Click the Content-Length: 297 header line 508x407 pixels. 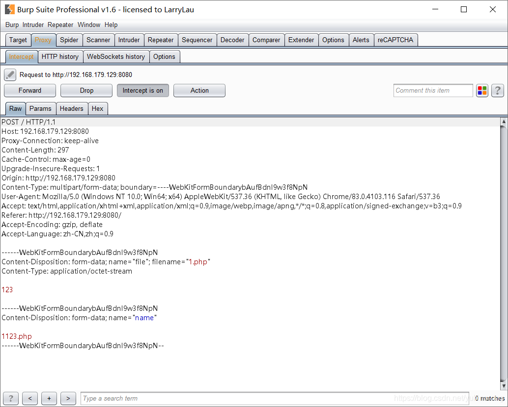pos(35,150)
